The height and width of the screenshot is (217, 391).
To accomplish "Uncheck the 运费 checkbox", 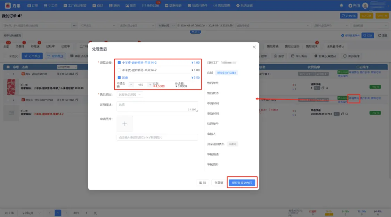I will [119, 78].
